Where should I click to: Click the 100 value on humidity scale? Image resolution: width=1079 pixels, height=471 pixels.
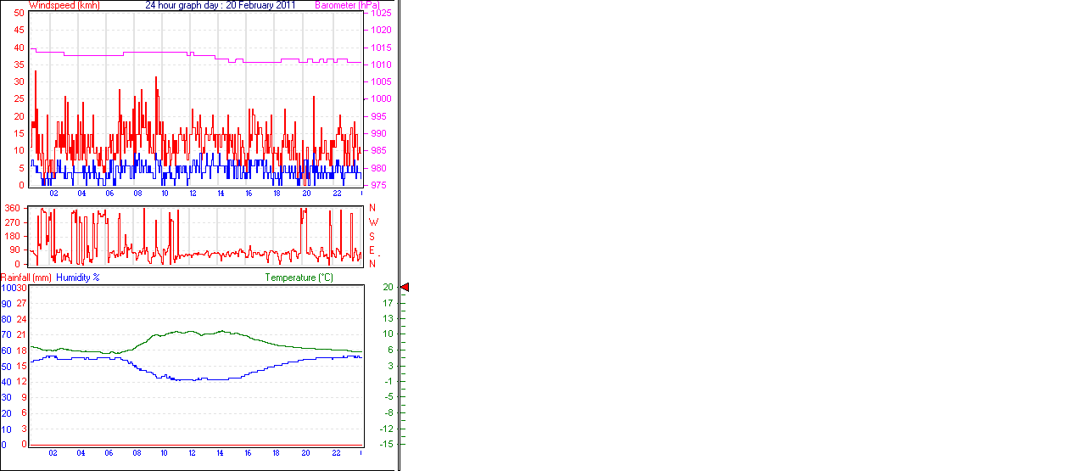(8, 288)
